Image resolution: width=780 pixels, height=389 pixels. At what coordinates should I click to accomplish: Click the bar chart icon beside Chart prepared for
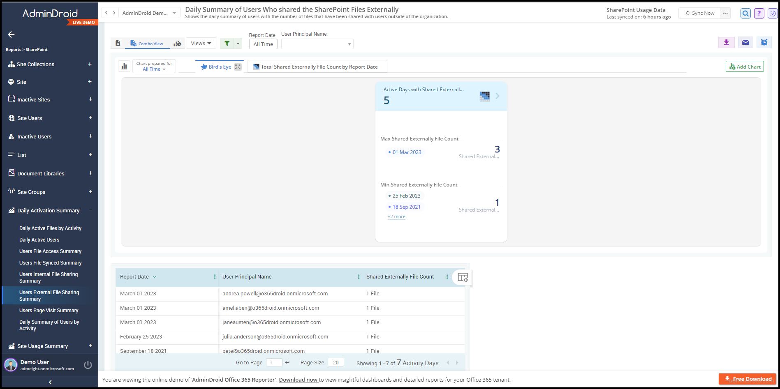125,66
